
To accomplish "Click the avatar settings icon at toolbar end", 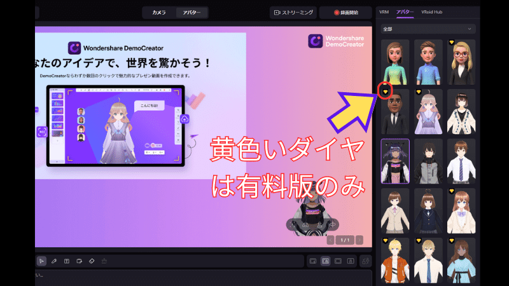I will tap(365, 261).
